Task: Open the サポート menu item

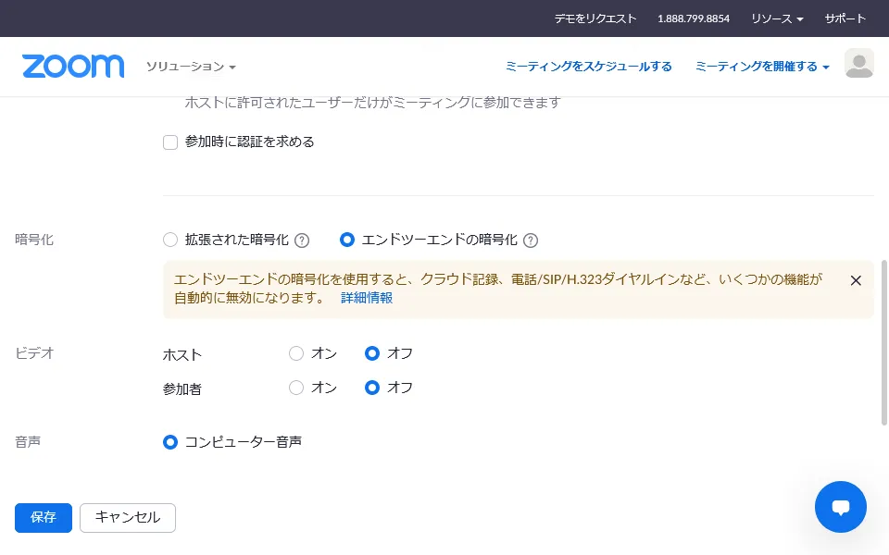Action: tap(845, 18)
